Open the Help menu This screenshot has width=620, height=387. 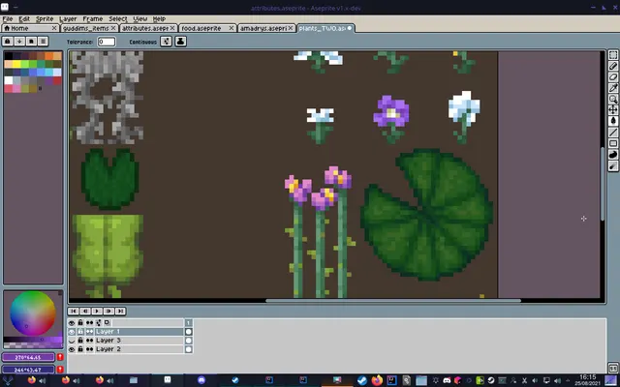[159, 19]
